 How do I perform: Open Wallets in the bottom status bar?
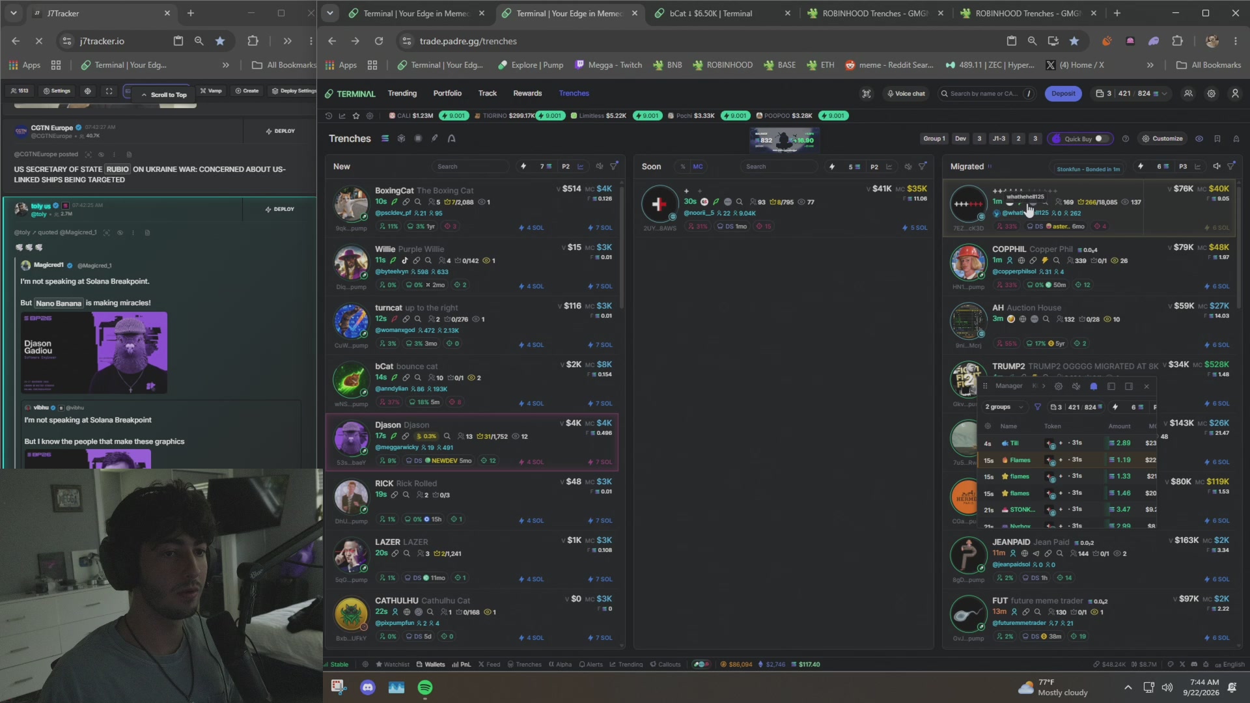[431, 665]
